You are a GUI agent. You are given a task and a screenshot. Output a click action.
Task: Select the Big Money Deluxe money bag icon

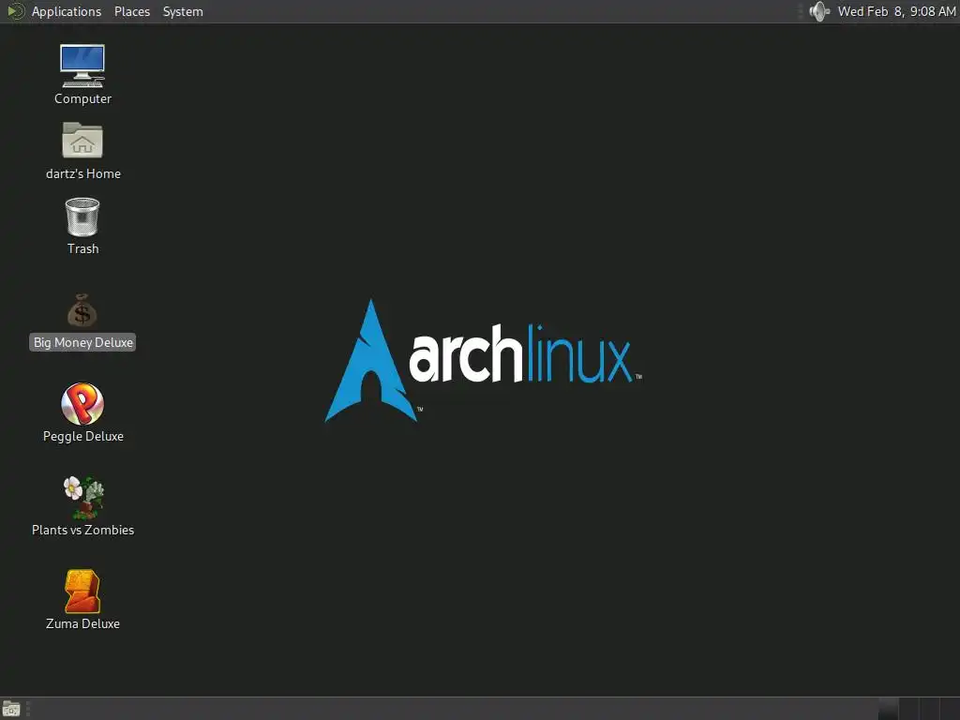pyautogui.click(x=82, y=310)
